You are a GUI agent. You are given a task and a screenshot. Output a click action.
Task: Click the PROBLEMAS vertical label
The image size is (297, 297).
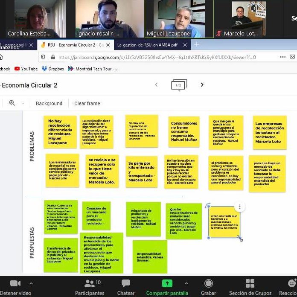coord(32,146)
